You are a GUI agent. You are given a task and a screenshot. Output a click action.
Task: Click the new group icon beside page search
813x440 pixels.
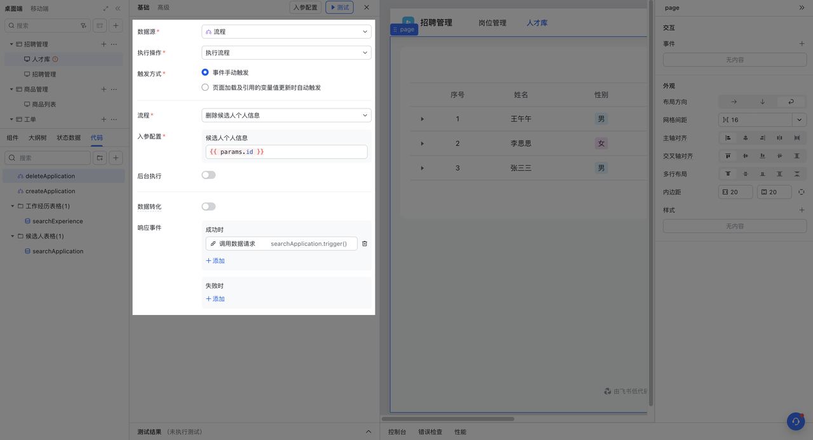100,25
